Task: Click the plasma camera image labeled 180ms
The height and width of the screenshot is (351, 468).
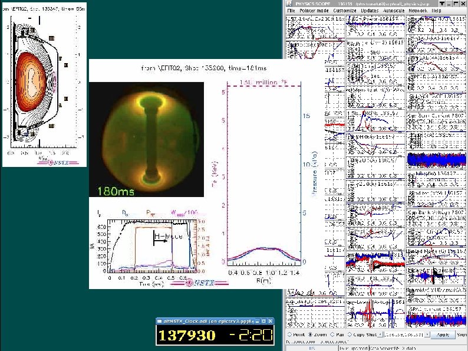Action: point(146,139)
